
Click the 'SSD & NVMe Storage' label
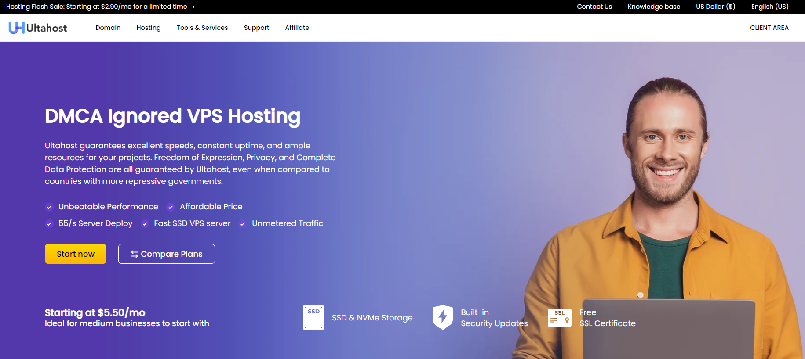(372, 318)
